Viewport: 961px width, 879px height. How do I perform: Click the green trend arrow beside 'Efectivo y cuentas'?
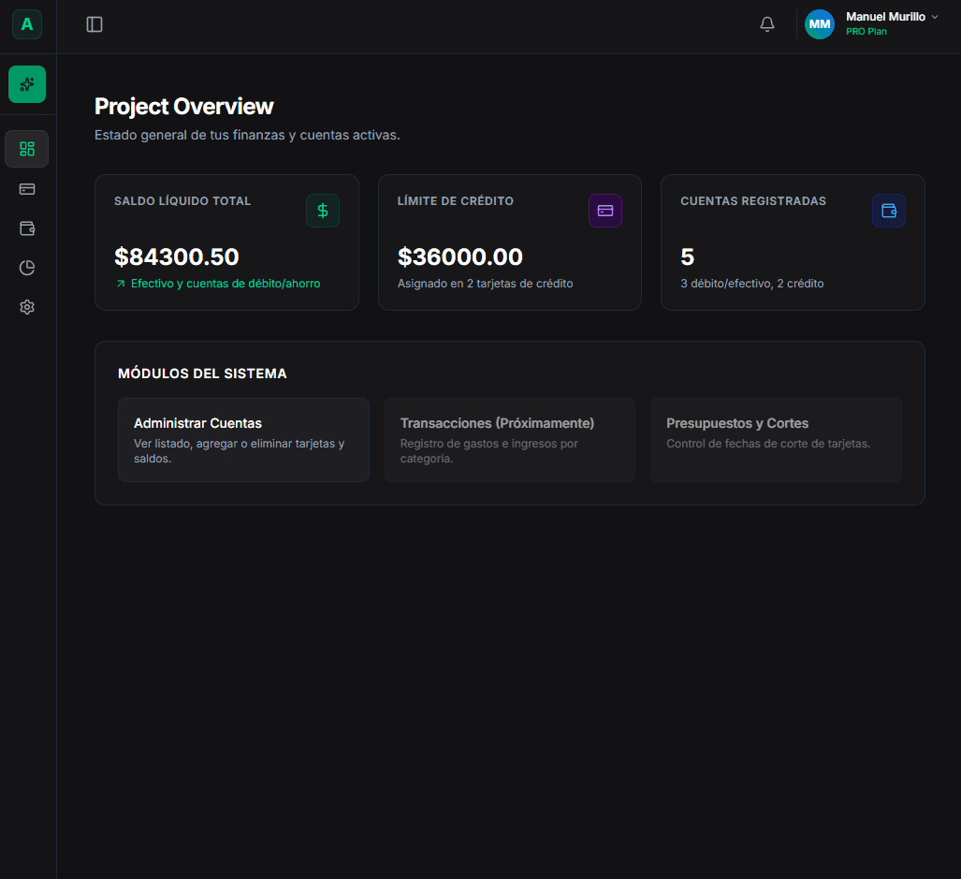coord(121,284)
